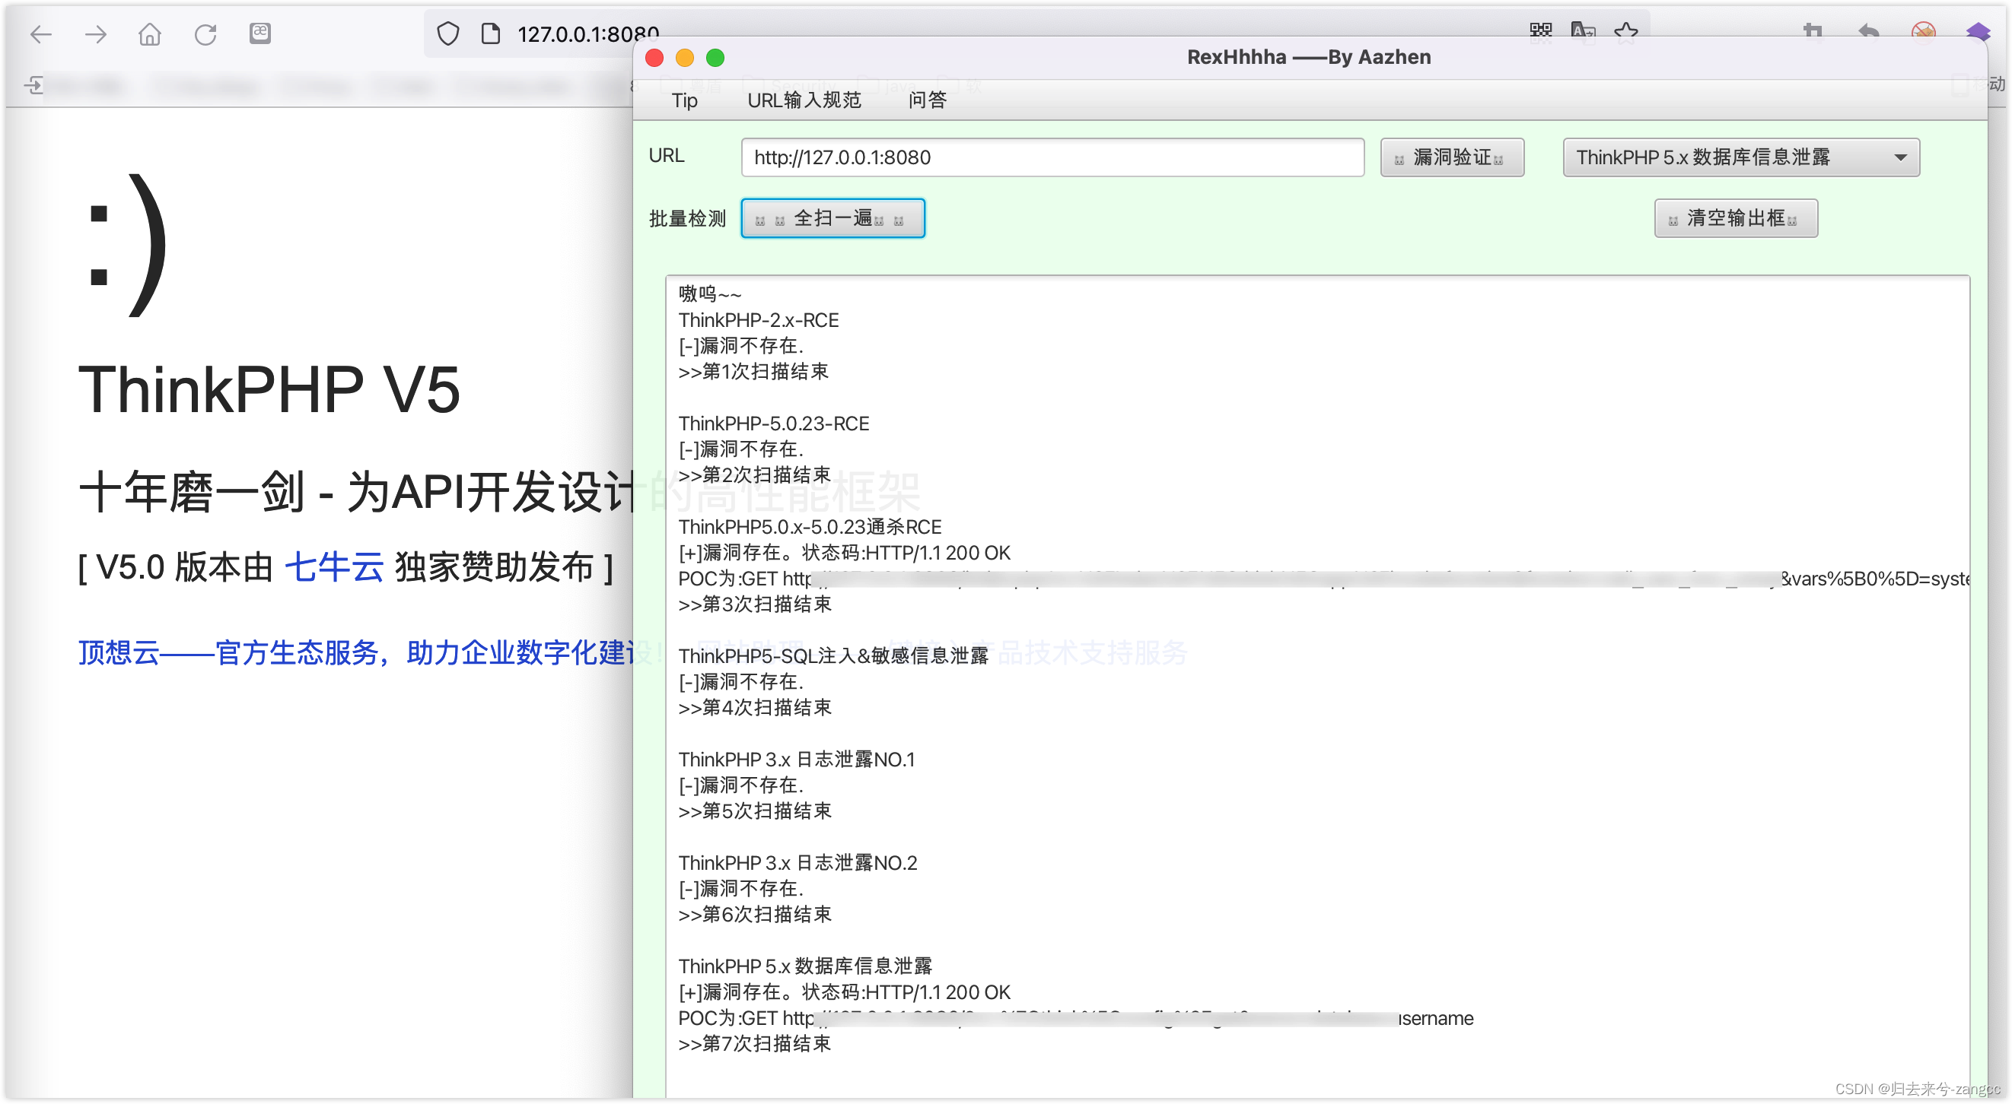
Task: Click the browser address bar URL
Action: pyautogui.click(x=587, y=34)
